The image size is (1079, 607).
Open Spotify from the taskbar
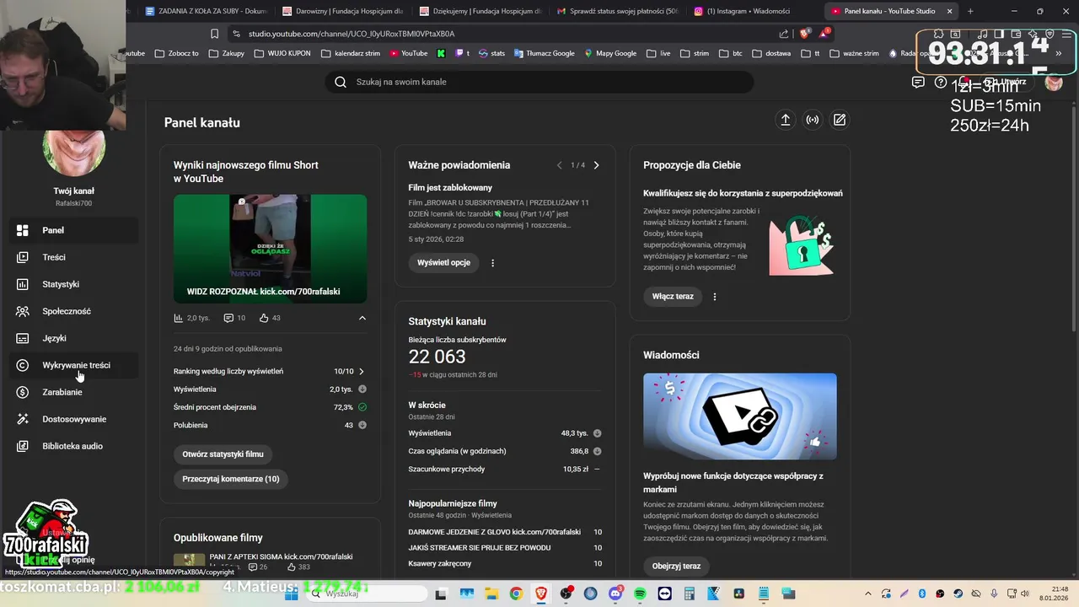tap(640, 594)
